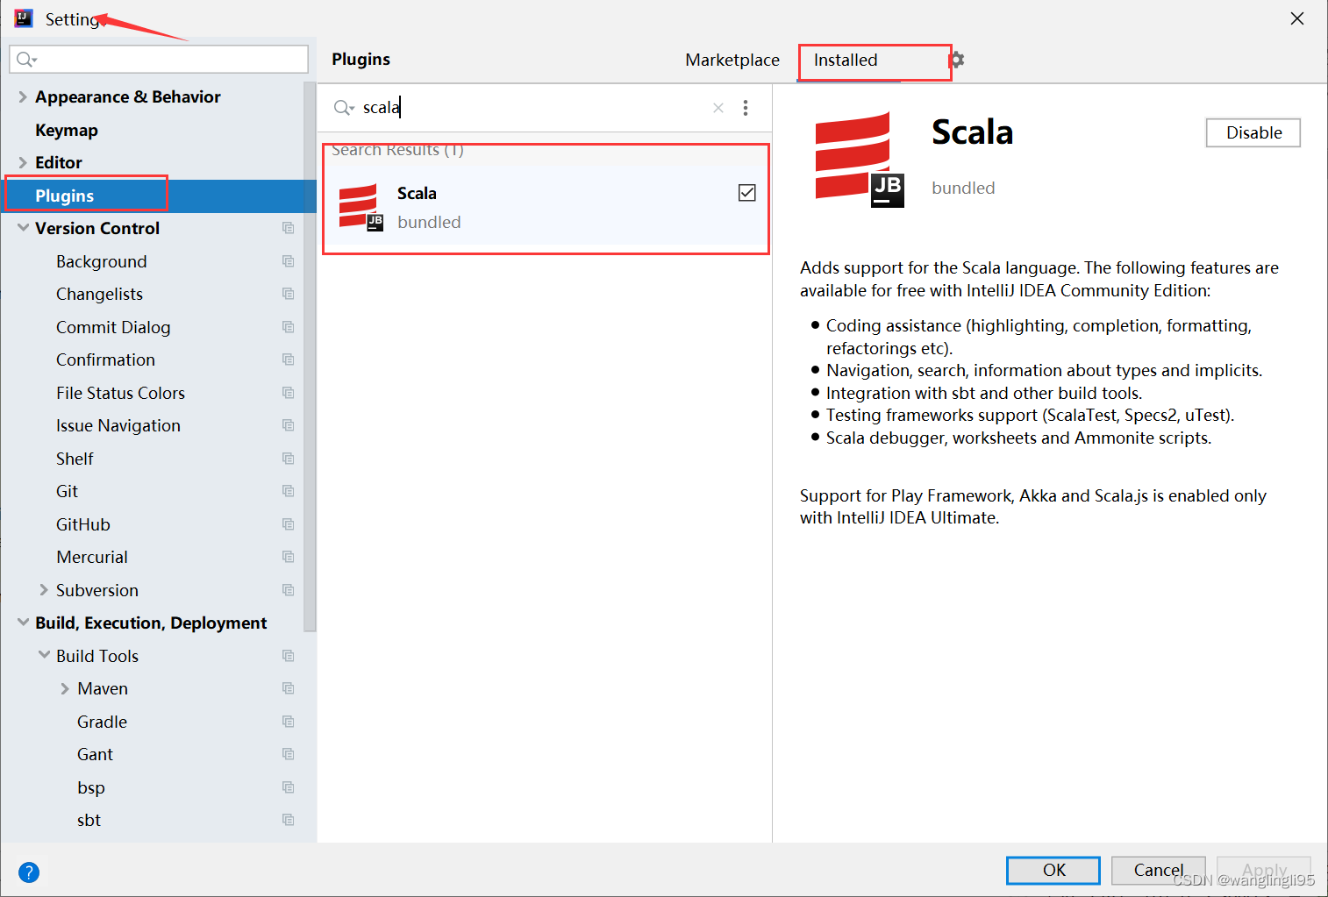Click into the plugin search field
Screen dimensions: 1328x897
click(x=535, y=108)
